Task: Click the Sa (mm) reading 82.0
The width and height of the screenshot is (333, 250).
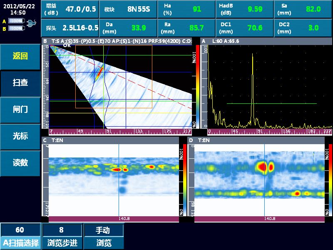Action: 302,9
